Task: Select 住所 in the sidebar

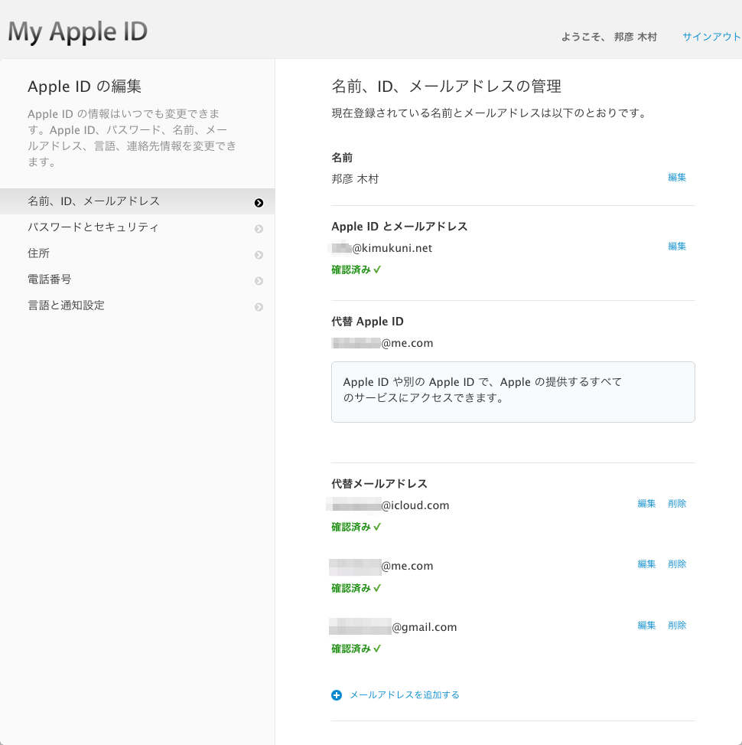Action: coord(137,253)
